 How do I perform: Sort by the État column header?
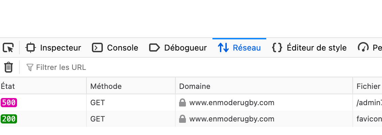43,86
